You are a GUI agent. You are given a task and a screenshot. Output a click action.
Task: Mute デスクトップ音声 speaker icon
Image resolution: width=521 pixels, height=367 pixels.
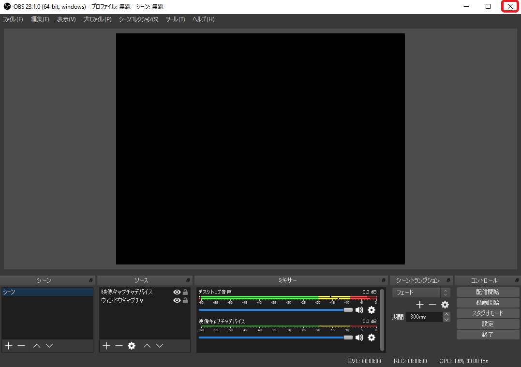359,310
